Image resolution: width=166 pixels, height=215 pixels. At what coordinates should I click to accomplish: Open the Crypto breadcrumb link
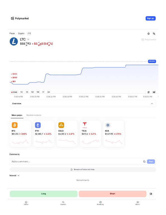[x=21, y=34]
